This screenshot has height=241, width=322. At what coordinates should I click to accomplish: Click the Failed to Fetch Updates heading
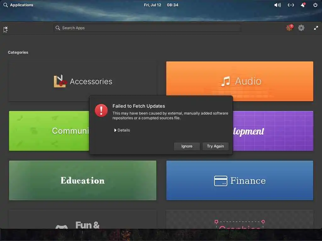(x=139, y=106)
